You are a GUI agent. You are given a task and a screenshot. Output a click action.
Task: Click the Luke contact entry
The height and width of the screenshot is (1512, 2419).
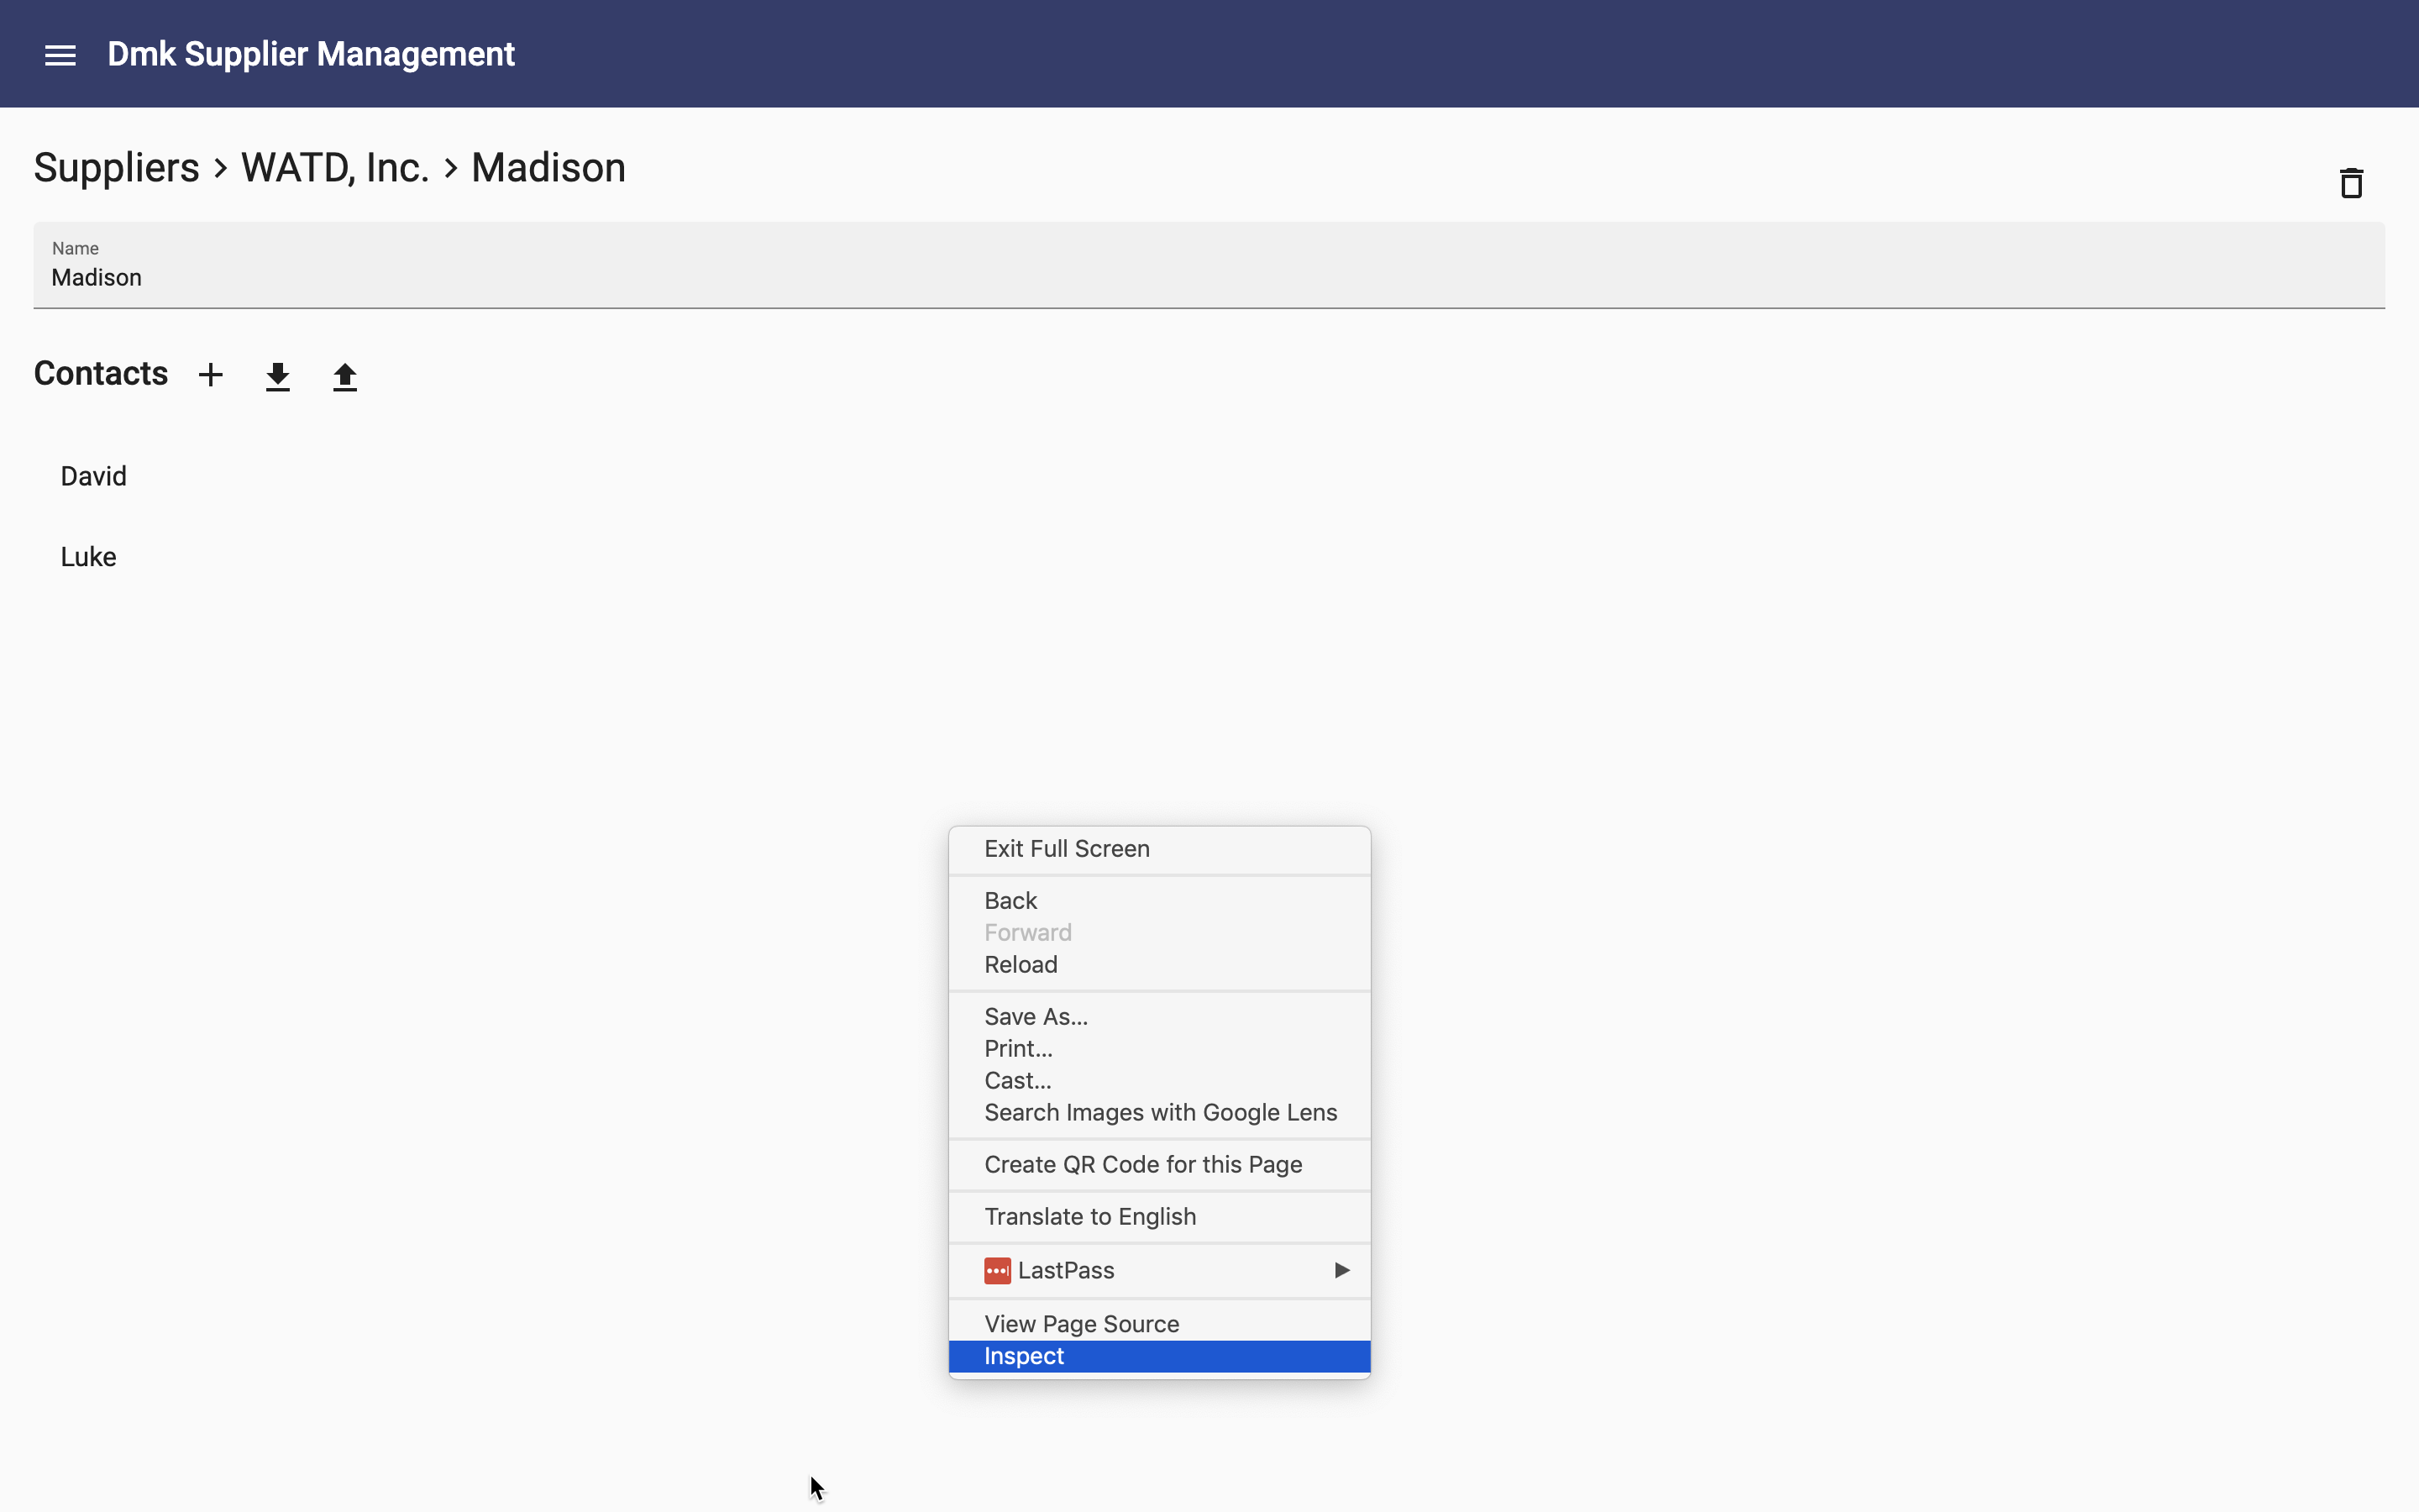pyautogui.click(x=87, y=556)
